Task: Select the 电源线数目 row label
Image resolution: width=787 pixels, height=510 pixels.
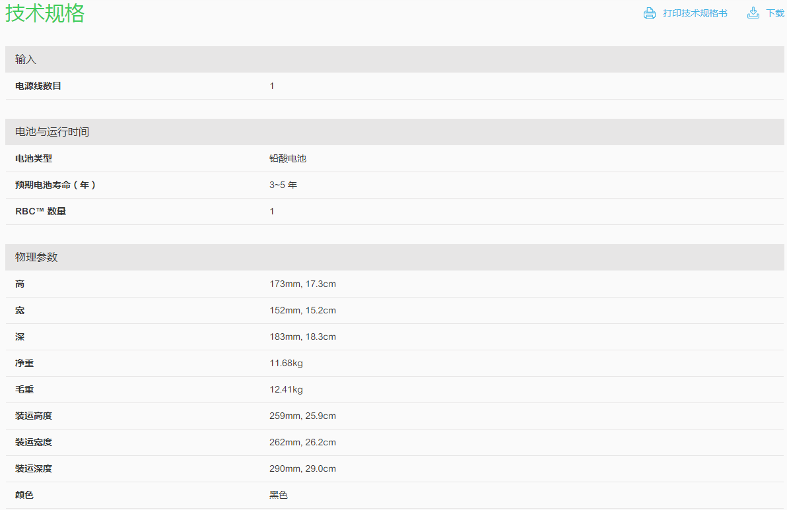Action: (x=38, y=86)
